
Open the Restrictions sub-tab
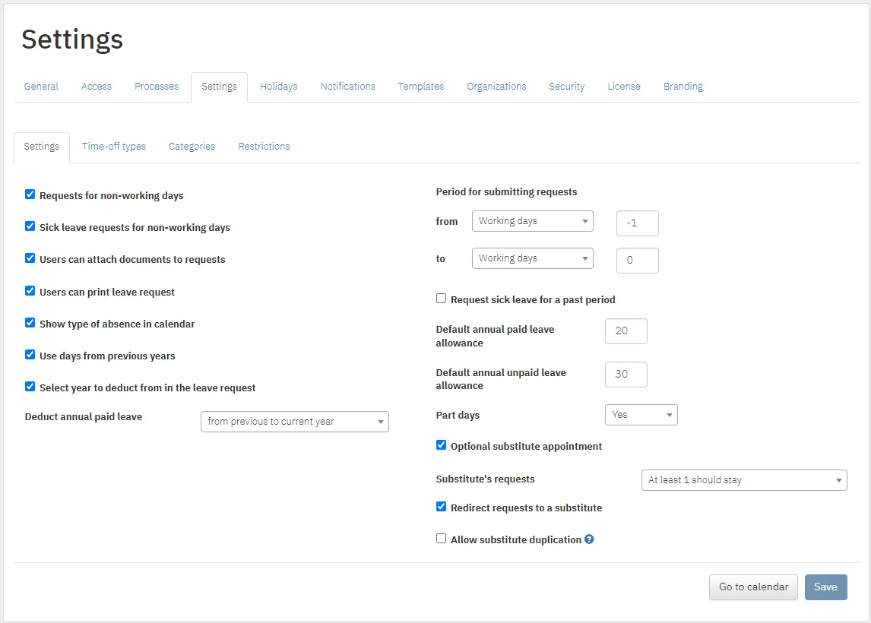(x=264, y=147)
